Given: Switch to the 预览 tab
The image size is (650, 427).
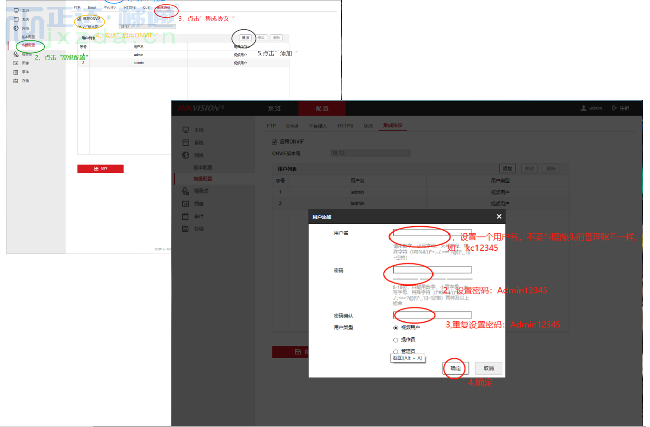Looking at the screenshot, I should point(274,108).
